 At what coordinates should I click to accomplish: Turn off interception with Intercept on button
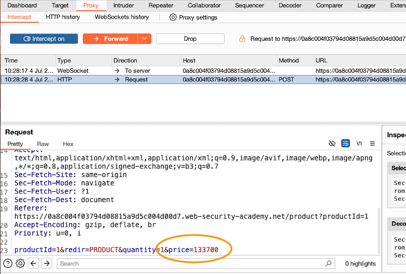[x=44, y=39]
